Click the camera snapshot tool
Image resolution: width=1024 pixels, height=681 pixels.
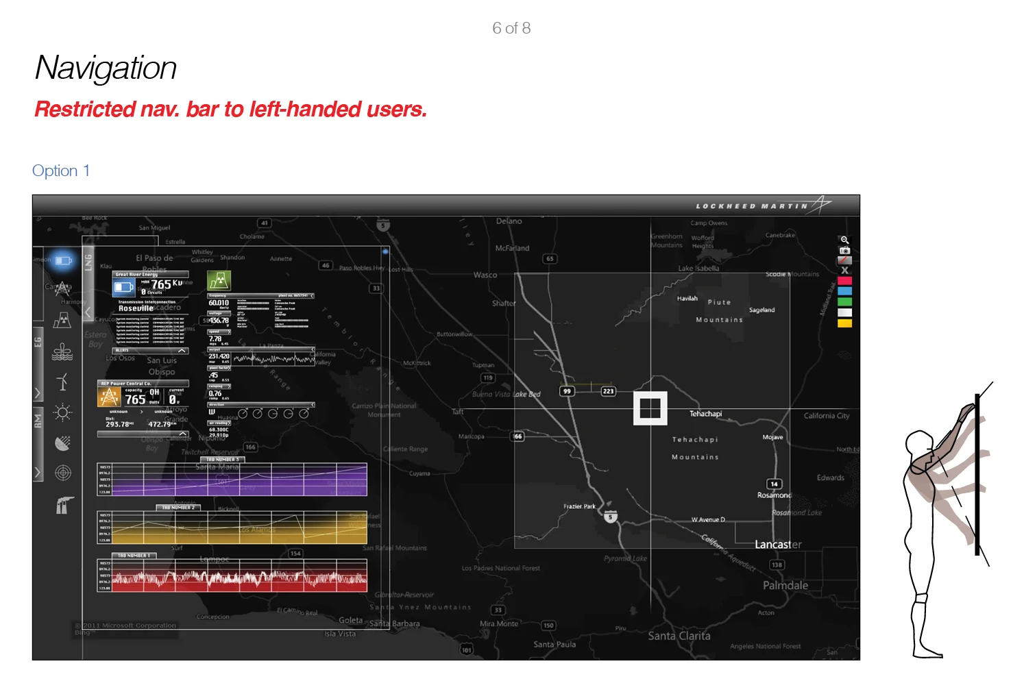click(844, 250)
